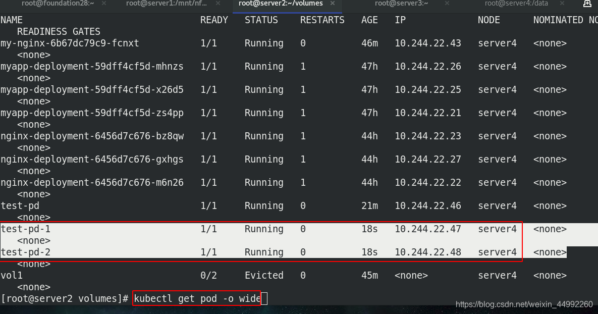Close the root@server3 tab
Screen dimensions: 598x314
[447, 4]
